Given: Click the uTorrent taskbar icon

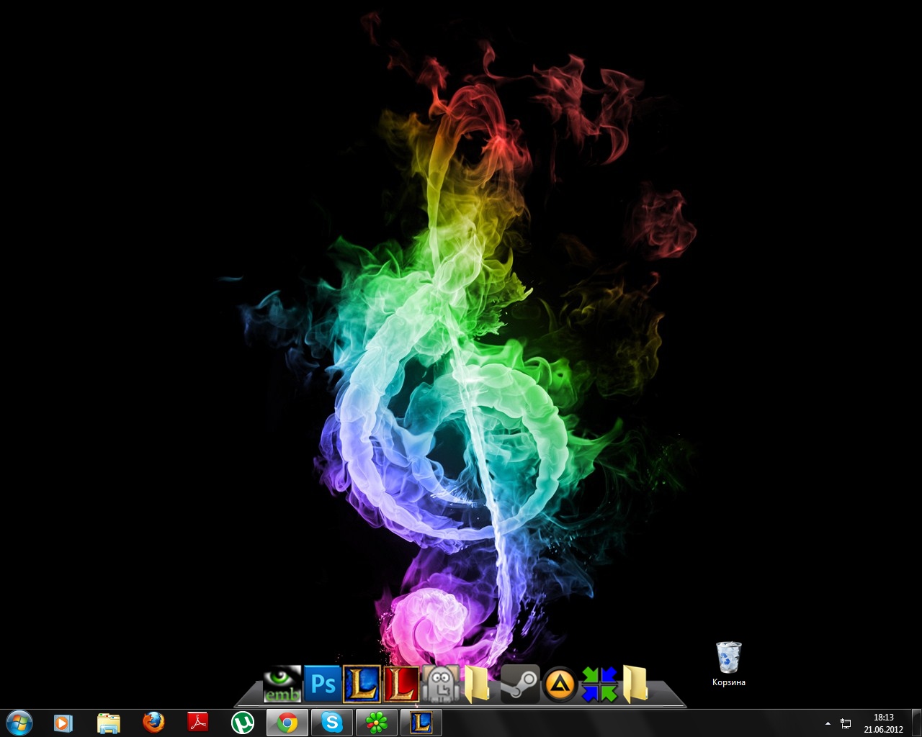Looking at the screenshot, I should (x=242, y=722).
